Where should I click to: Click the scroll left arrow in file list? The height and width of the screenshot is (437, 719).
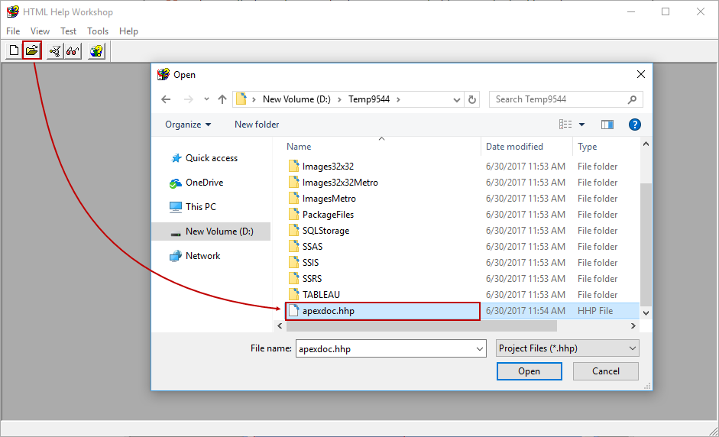(280, 326)
